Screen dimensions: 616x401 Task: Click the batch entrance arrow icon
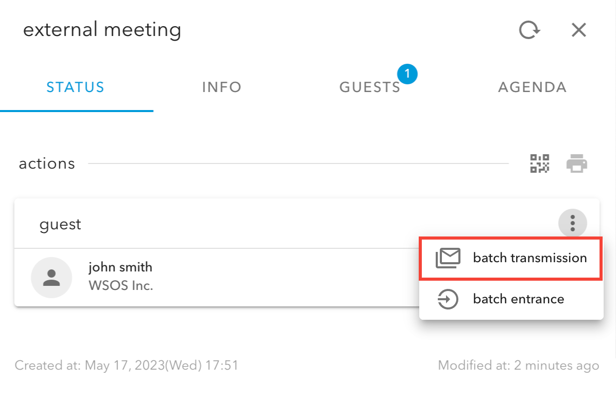tap(448, 299)
